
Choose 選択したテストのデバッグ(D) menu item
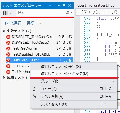point(74,74)
